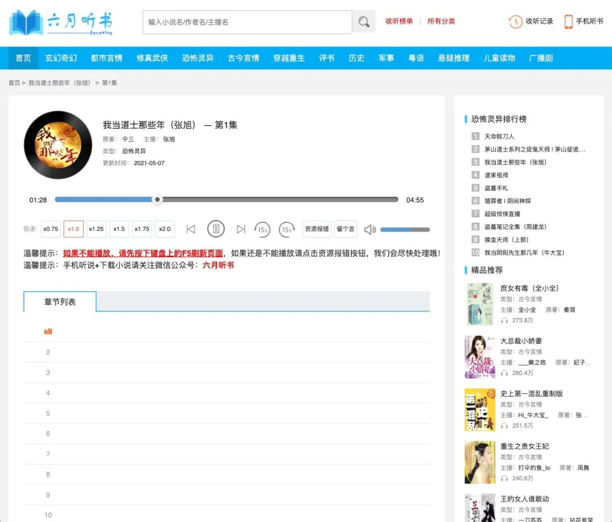Rewind 15 seconds
Image resolution: width=612 pixels, height=522 pixels.
coord(262,229)
